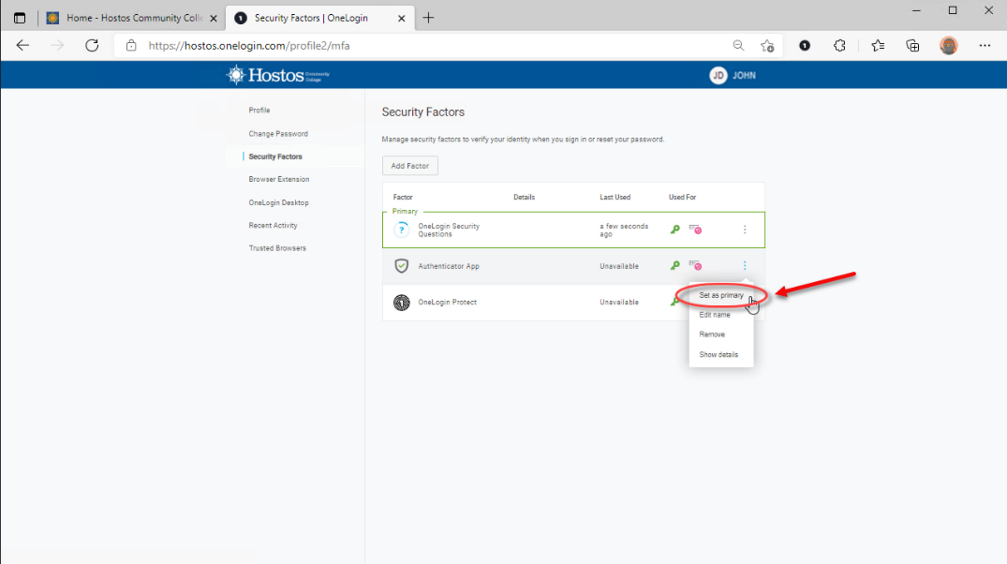
Task: Click the OneLogin extension icon in toolbar
Action: pos(804,45)
